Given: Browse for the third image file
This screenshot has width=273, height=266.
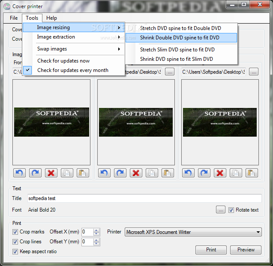Looking at the screenshot, I should [x=254, y=72].
